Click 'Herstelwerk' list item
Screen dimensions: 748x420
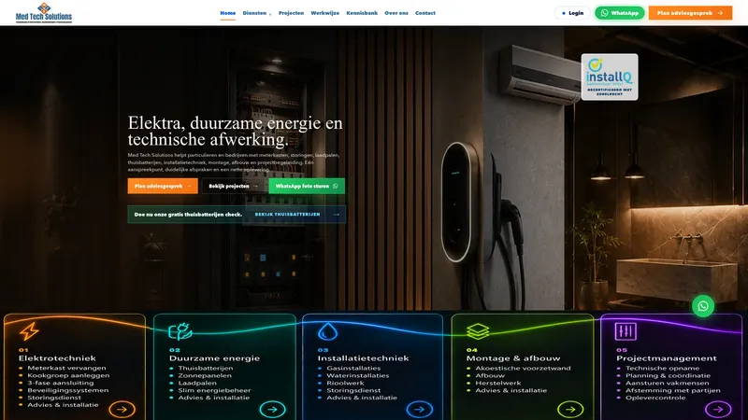tap(498, 383)
